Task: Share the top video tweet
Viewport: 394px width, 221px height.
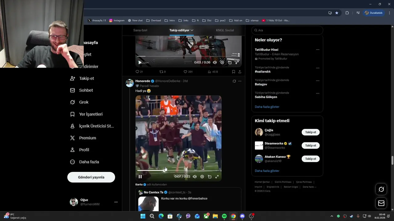Action: point(240,72)
